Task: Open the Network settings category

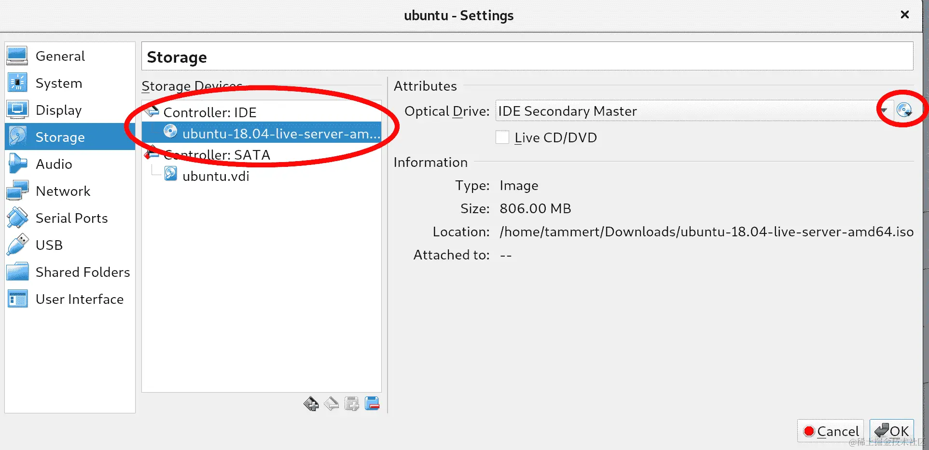Action: point(70,191)
